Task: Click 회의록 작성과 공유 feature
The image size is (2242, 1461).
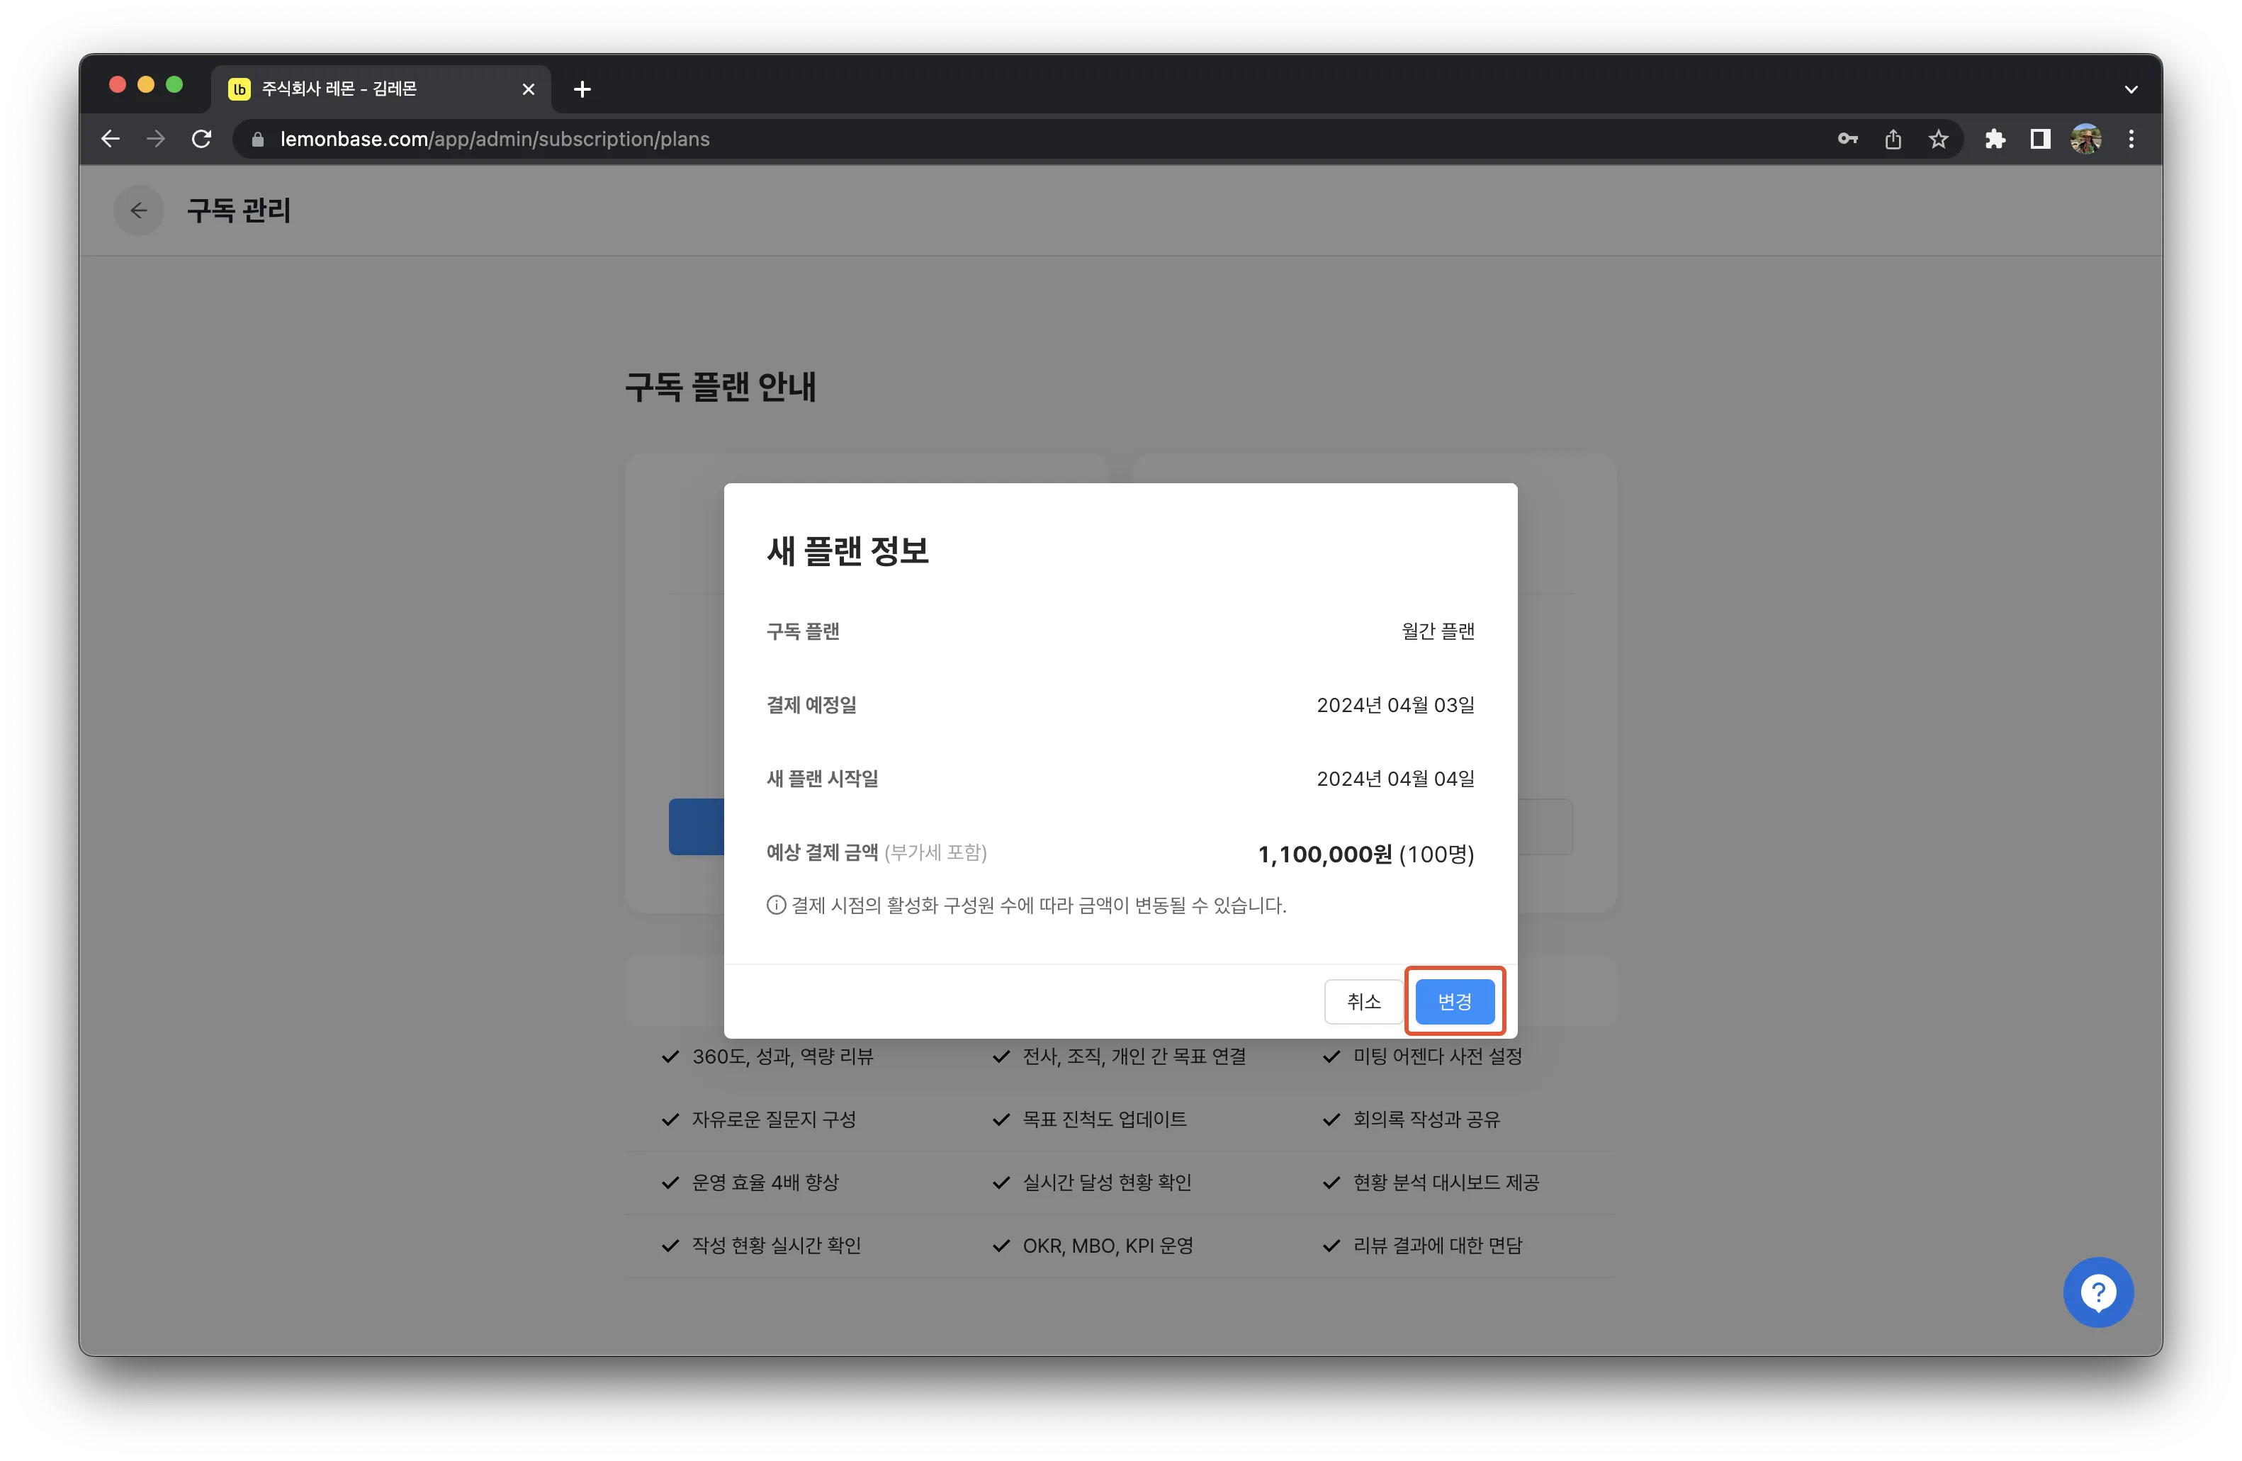Action: click(x=1426, y=1119)
